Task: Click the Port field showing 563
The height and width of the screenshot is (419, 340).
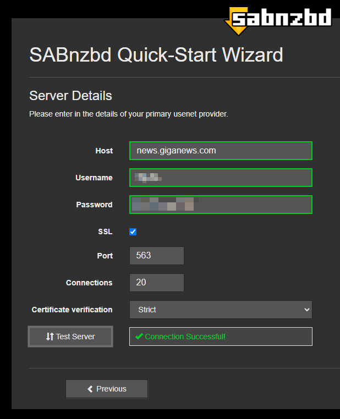Action: (x=157, y=256)
